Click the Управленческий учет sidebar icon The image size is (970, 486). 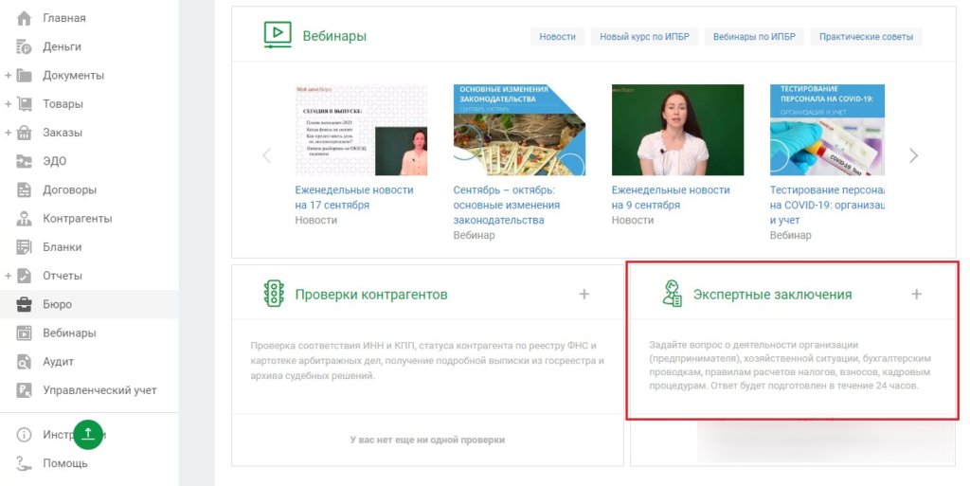[25, 390]
